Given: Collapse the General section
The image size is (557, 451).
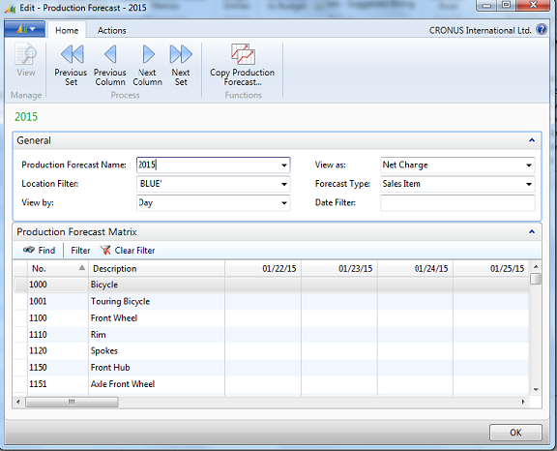Looking at the screenshot, I should coord(532,140).
